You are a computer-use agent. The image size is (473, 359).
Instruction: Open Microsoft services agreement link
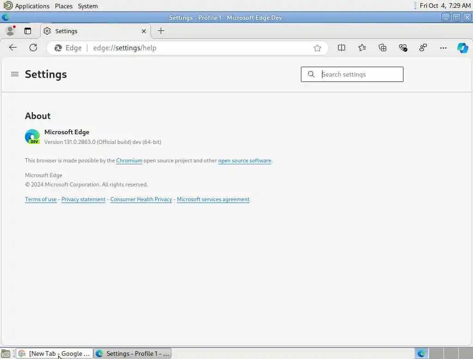coord(213,199)
